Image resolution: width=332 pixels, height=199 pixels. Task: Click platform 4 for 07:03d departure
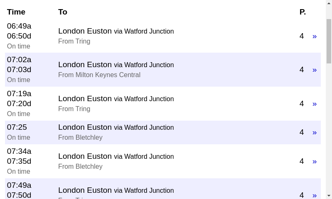pyautogui.click(x=302, y=70)
